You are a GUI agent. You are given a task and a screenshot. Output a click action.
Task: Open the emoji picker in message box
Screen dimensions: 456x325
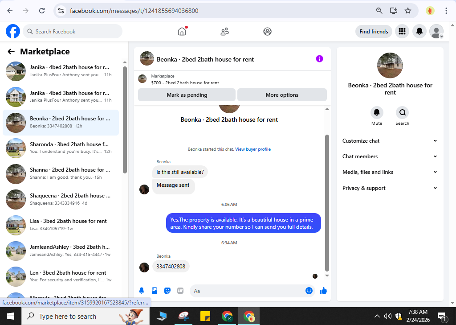(x=309, y=291)
